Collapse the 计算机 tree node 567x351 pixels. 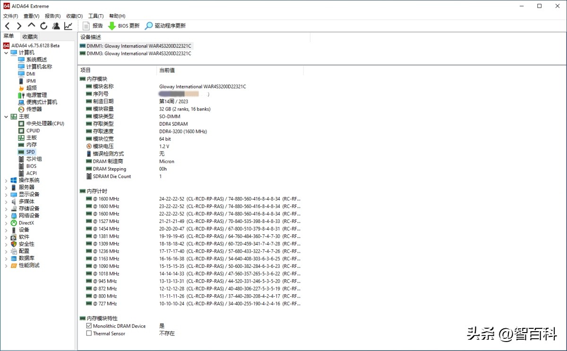click(x=6, y=53)
